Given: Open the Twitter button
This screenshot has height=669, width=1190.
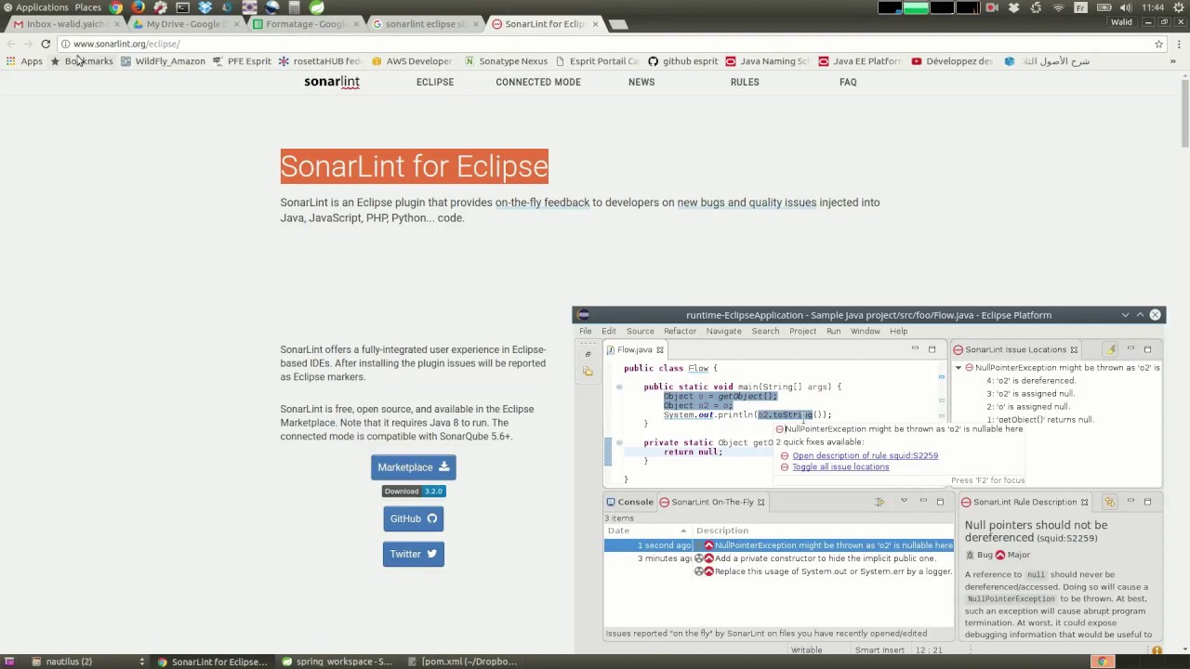Looking at the screenshot, I should click(414, 554).
